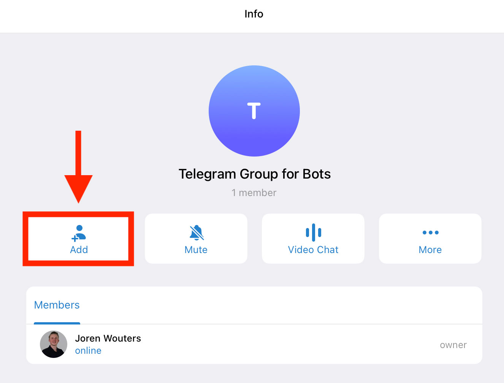Tap the Add member button
The image size is (504, 383).
tap(79, 239)
